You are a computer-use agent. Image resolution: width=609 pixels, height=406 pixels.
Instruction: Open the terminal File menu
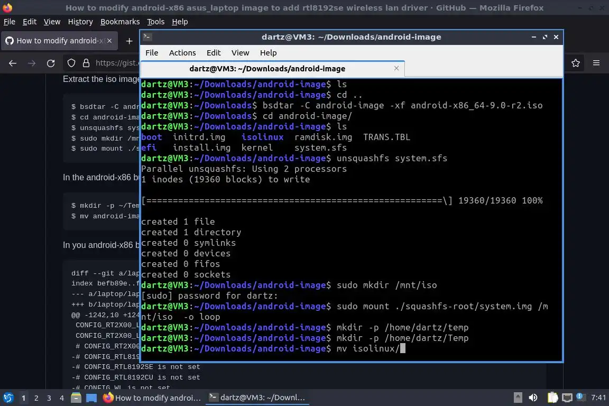pos(152,53)
